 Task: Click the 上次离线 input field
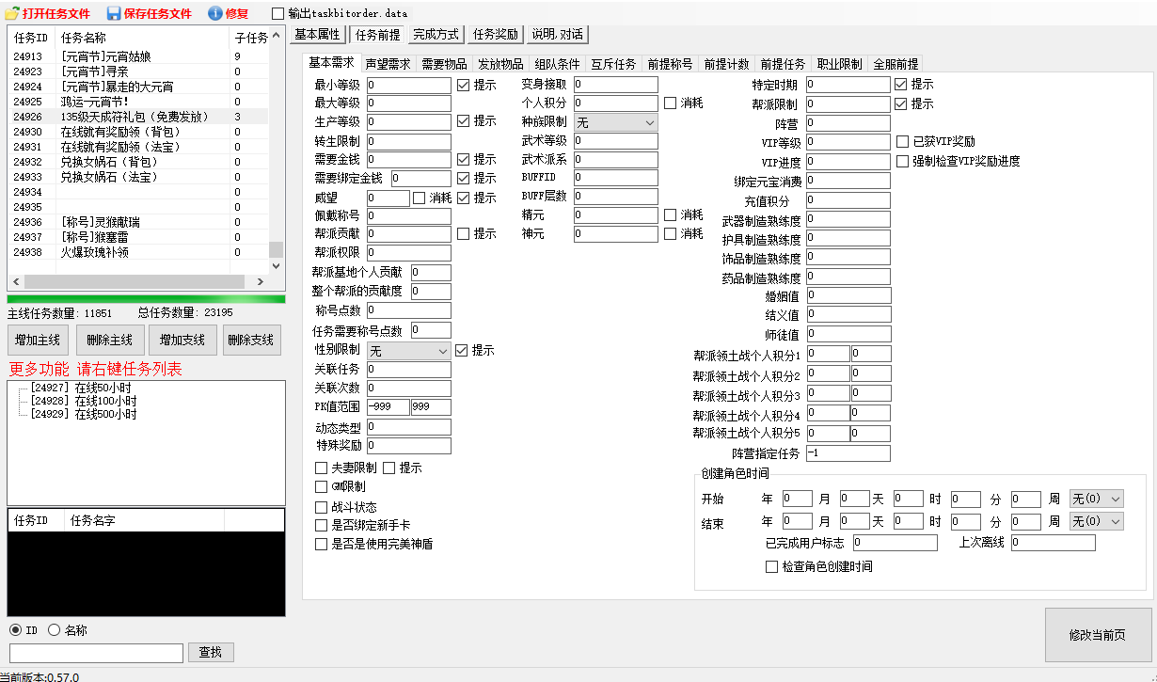[1054, 543]
